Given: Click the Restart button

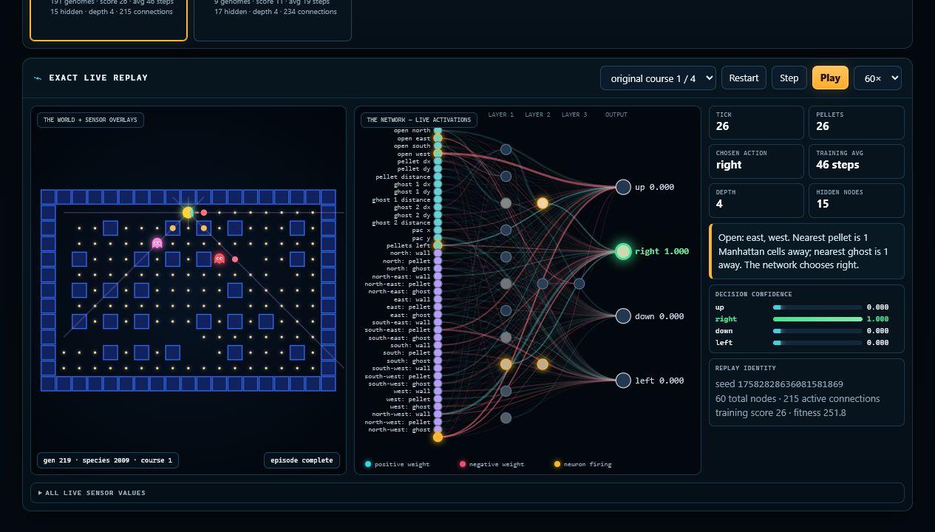Looking at the screenshot, I should coord(744,78).
